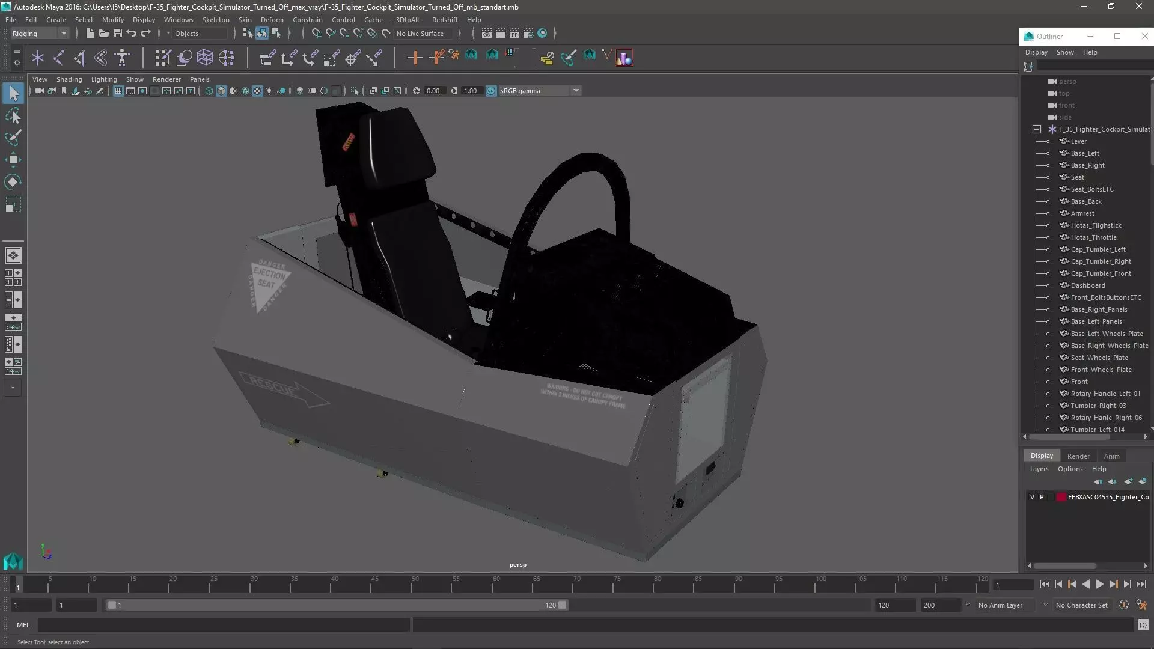Screen dimensions: 1154x649
Task: Activate the Lasso select tool
Action: coord(13,115)
